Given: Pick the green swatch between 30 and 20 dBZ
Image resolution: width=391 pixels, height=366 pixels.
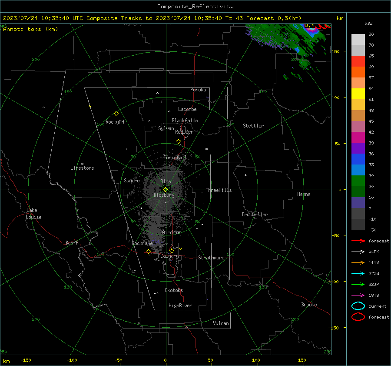Looking at the screenshot, I should pos(358,181).
